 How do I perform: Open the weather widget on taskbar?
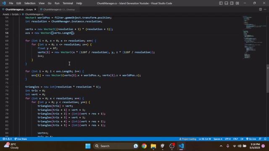pyautogui.click(x=11, y=146)
